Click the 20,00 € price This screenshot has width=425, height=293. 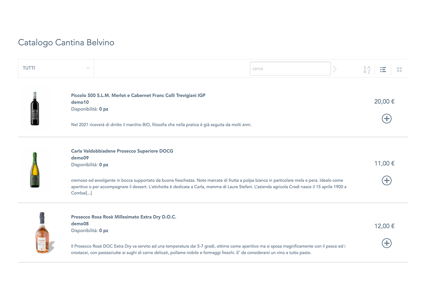[x=384, y=102]
